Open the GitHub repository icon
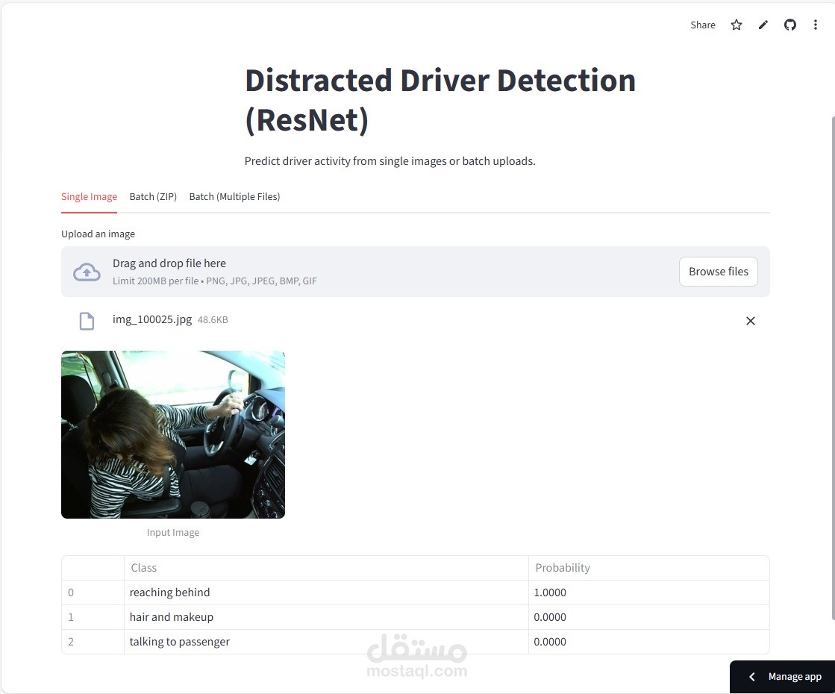835x694 pixels. point(789,25)
